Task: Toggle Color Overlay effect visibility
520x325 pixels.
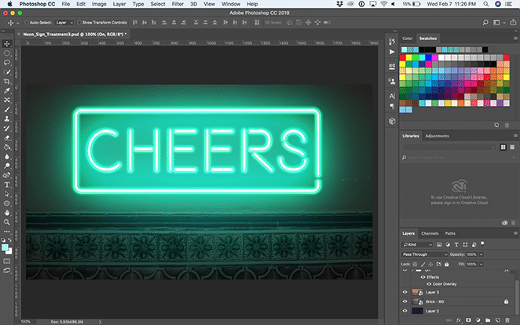Action: (x=429, y=284)
